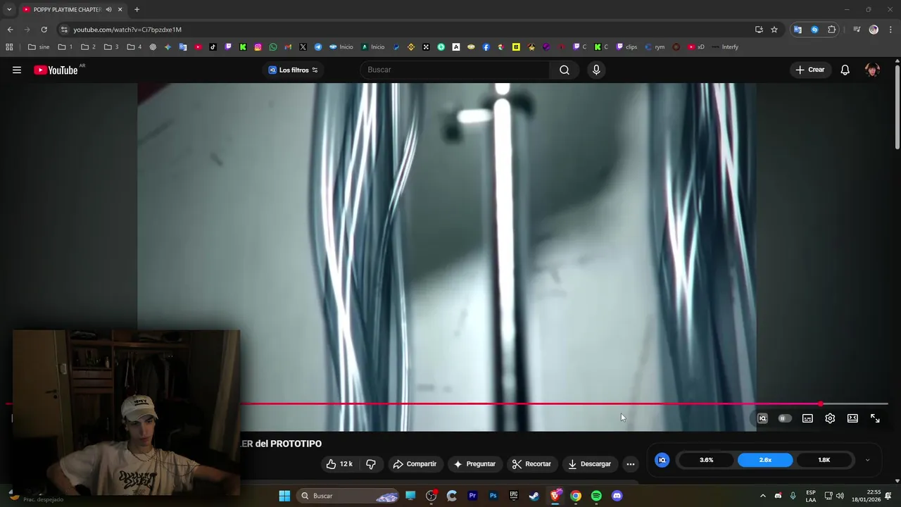This screenshot has width=901, height=507.
Task: Download the video with Descargar
Action: [x=590, y=464]
